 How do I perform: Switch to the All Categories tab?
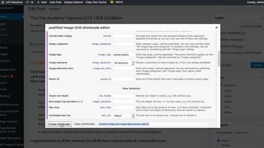[224, 132]
